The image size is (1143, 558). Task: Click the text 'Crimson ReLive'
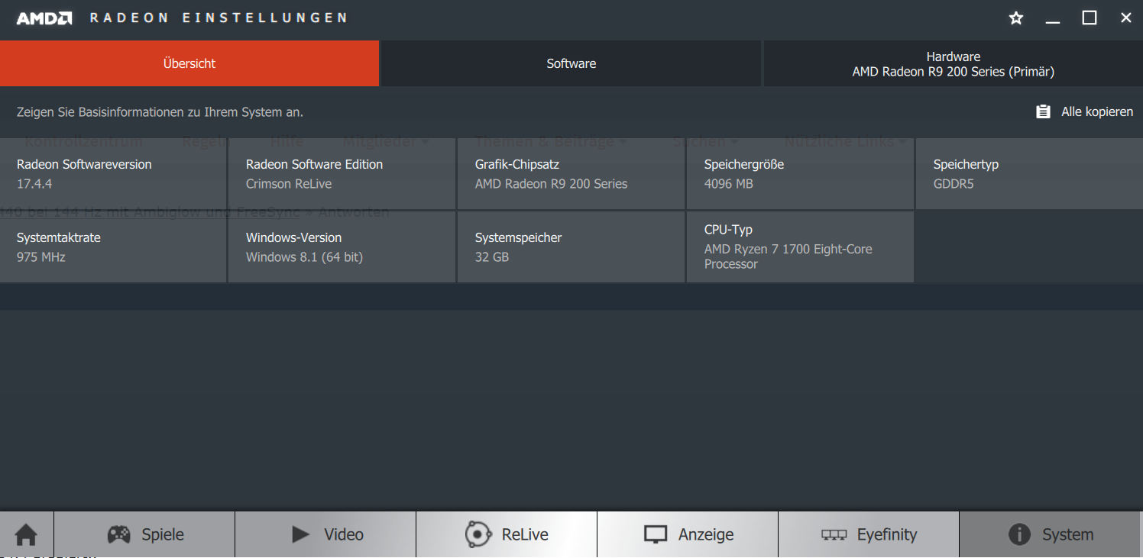tap(289, 184)
